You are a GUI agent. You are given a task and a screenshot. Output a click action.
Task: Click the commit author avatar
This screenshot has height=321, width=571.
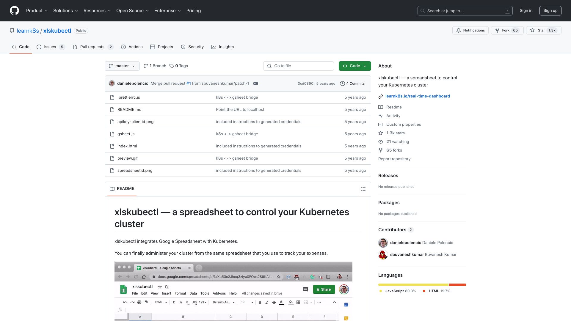point(112,84)
